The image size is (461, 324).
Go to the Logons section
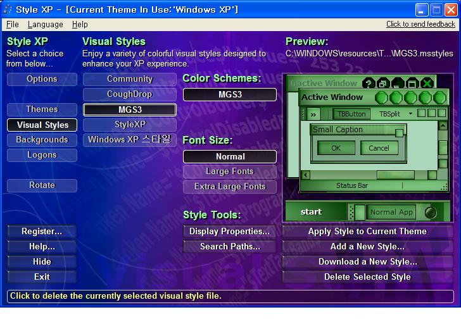pos(42,155)
